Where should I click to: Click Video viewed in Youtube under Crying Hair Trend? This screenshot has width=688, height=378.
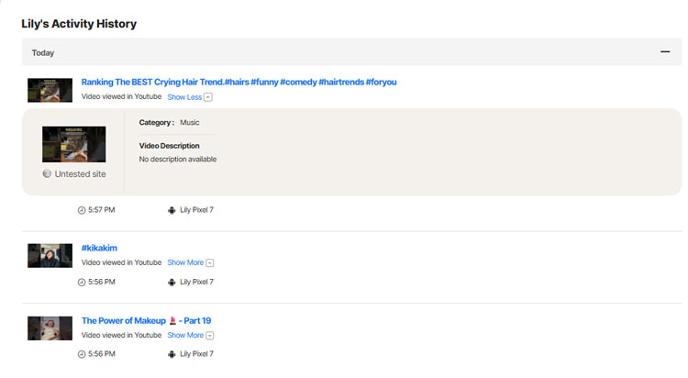[121, 96]
